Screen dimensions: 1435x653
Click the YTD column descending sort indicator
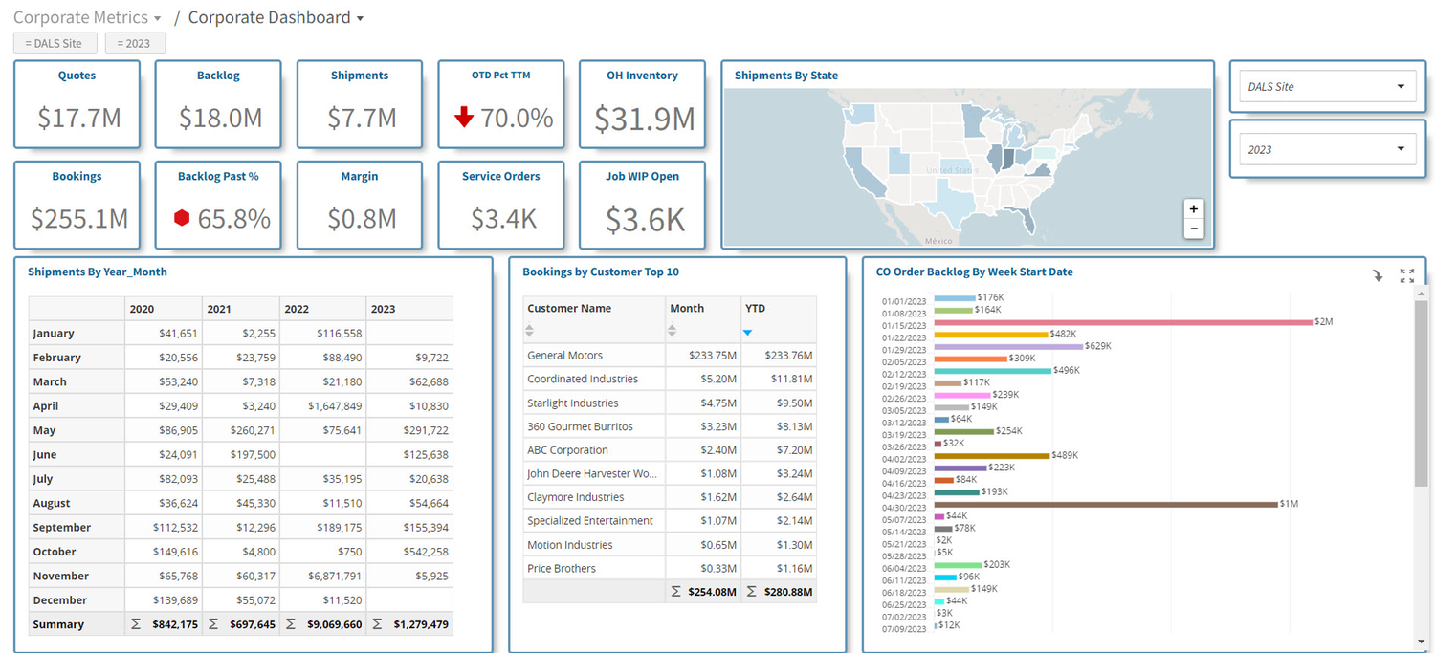point(747,333)
